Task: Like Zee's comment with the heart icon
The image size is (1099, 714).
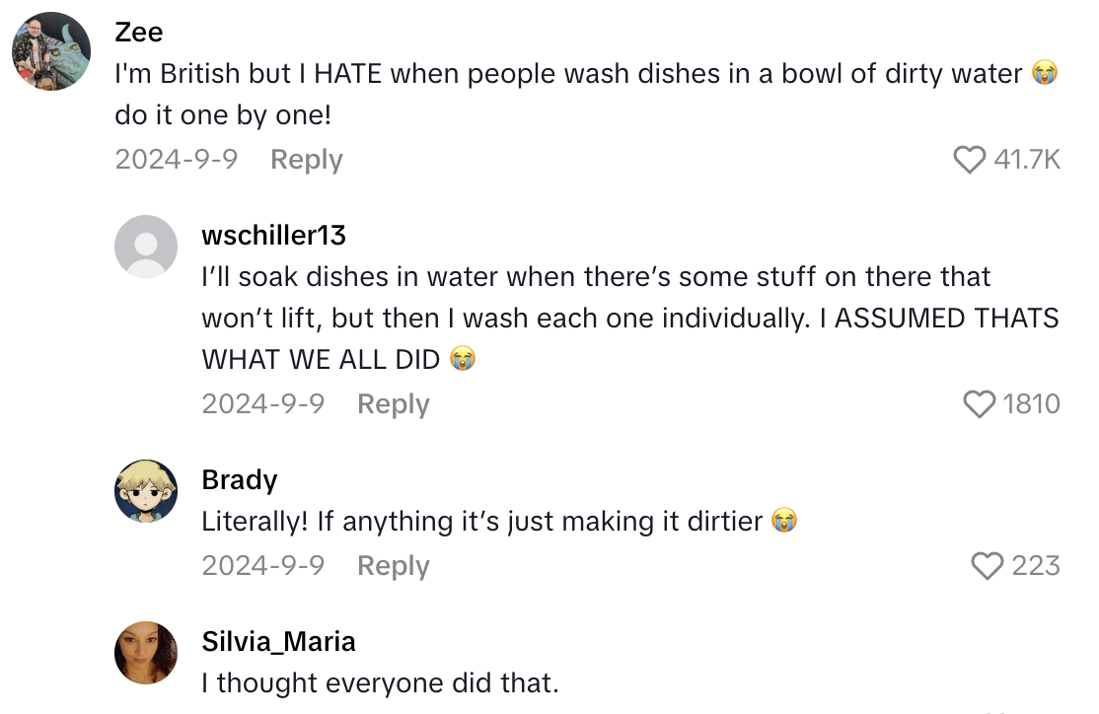Action: coord(972,159)
